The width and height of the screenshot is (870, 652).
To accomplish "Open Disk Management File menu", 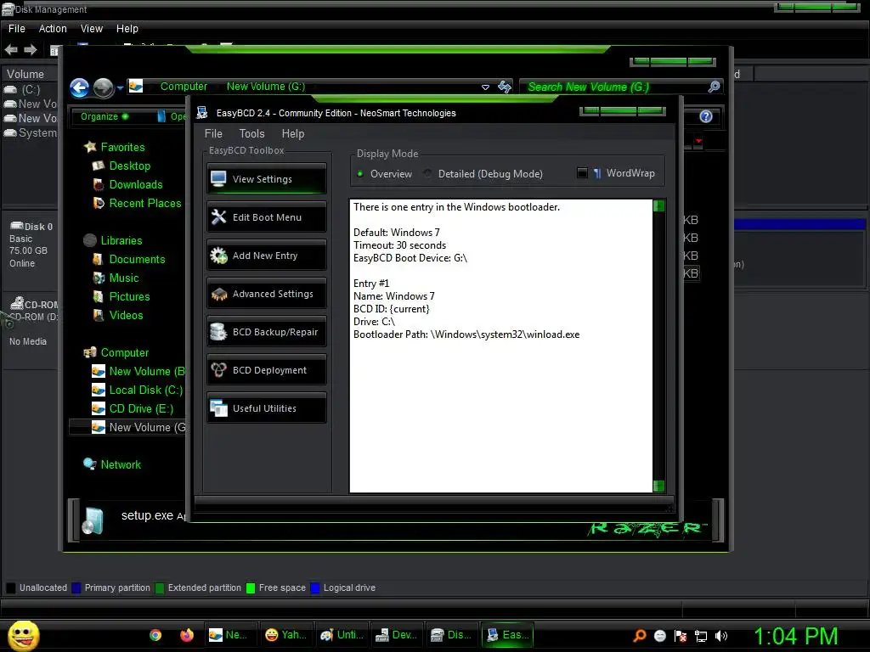I will point(17,28).
